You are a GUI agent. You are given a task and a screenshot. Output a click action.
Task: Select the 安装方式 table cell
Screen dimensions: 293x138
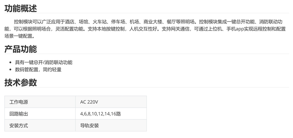click(19, 125)
